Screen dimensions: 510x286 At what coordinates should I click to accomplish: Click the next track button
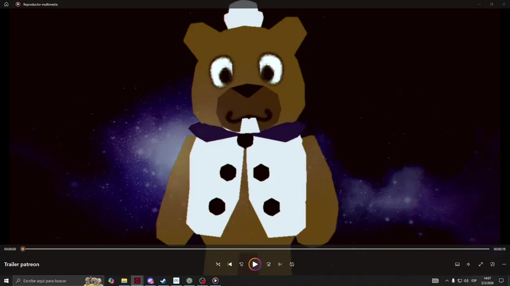[x=280, y=264]
